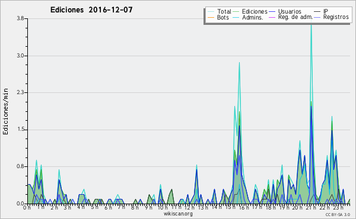Image resolution: width=356 pixels, height=219 pixels.
Task: Click the 0 h marker on time axis
Action: [x=27, y=207]
